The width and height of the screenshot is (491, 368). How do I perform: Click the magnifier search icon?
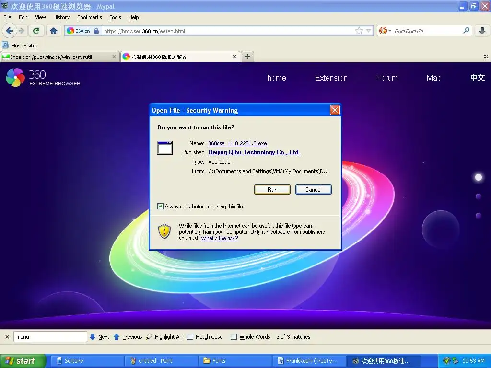(x=466, y=31)
